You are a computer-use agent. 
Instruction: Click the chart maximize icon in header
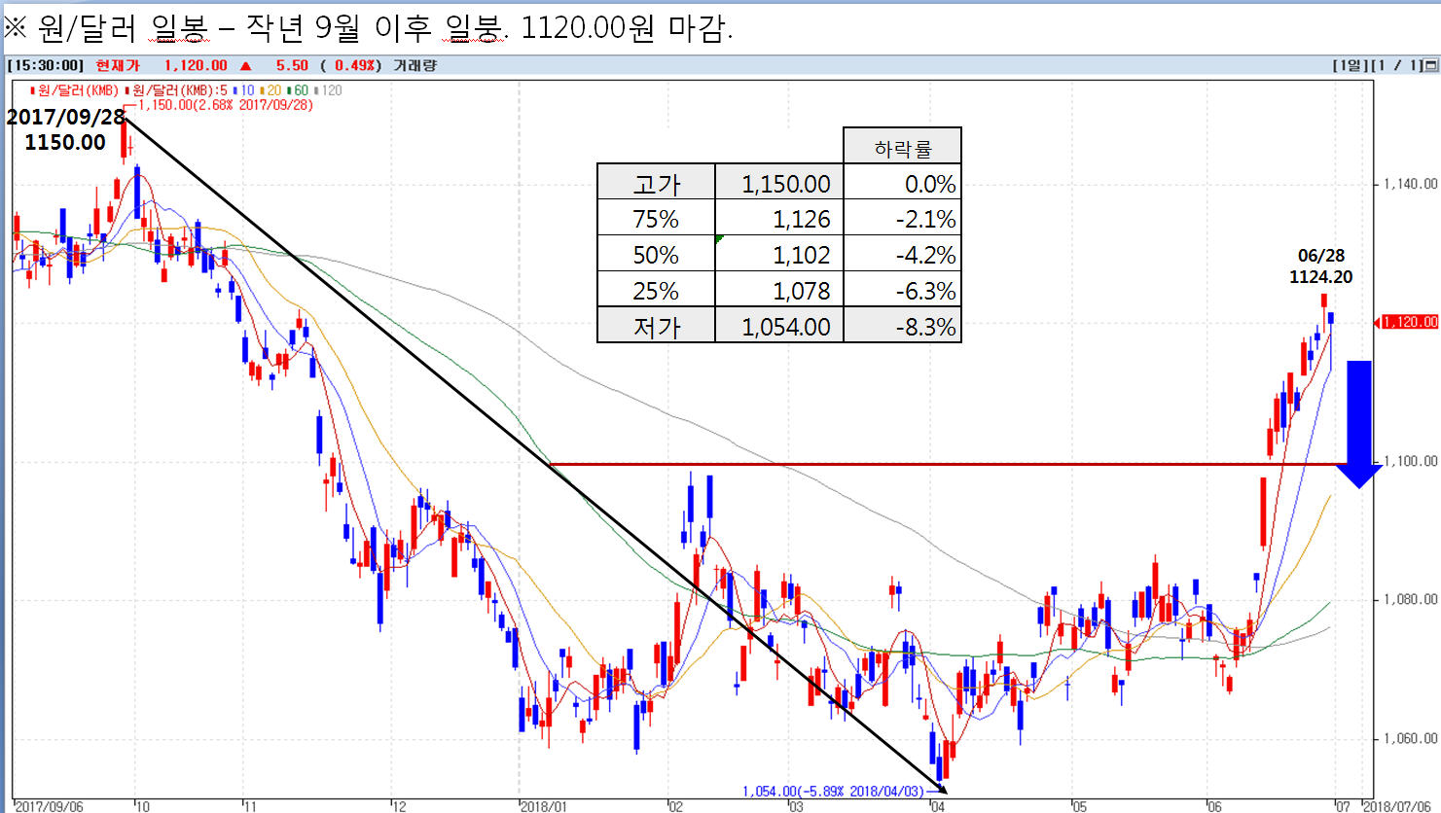tap(1430, 65)
